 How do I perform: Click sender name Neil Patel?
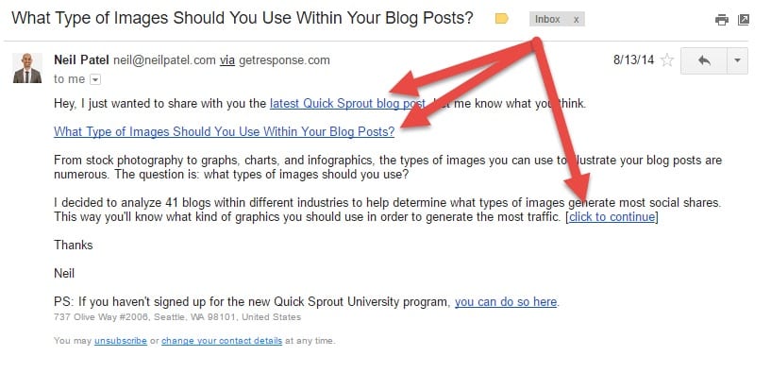click(x=82, y=60)
